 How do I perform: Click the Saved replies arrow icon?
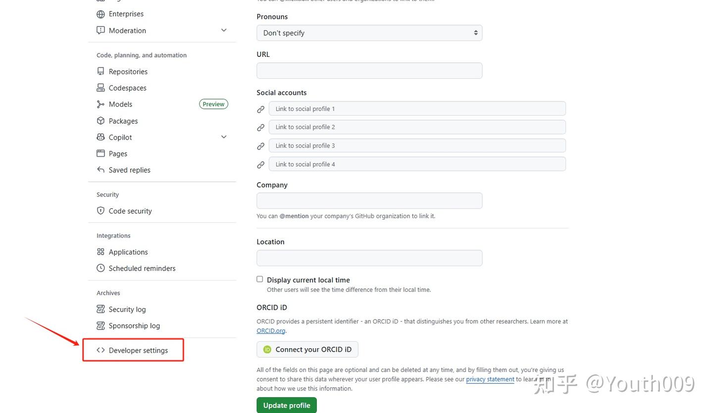[x=101, y=170]
